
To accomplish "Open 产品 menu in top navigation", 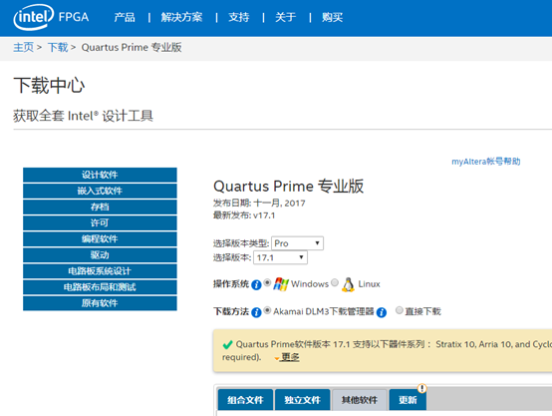I will [125, 17].
